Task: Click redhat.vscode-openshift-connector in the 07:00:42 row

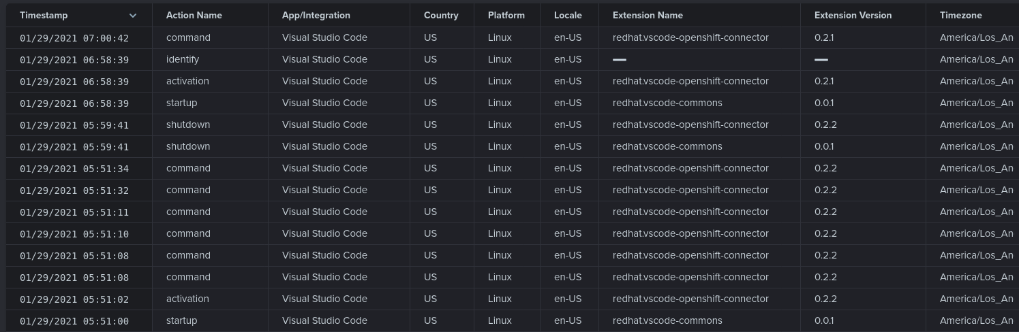Action: pyautogui.click(x=690, y=37)
